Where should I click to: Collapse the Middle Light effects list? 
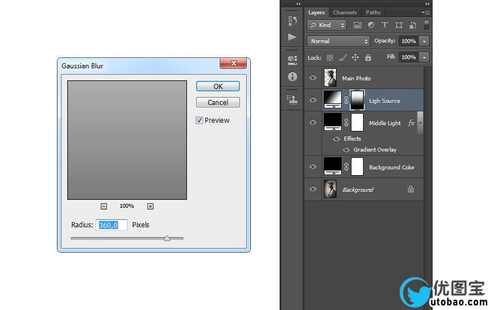pyautogui.click(x=420, y=123)
